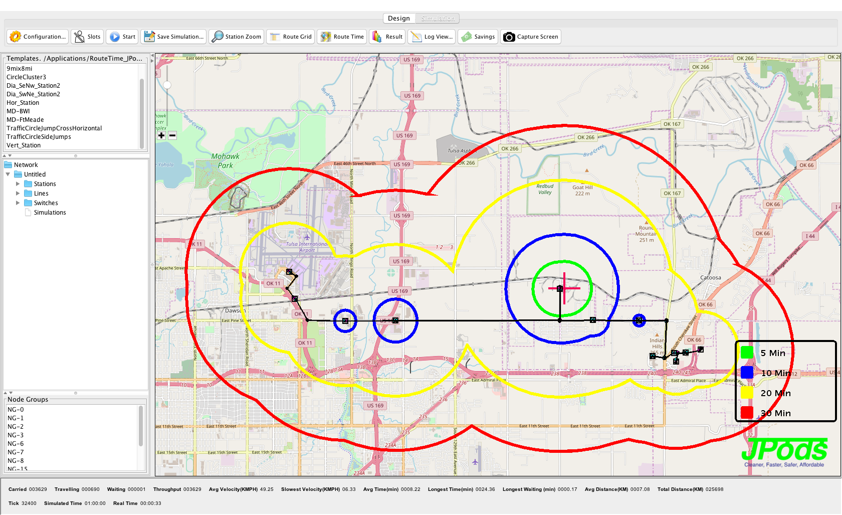Zoom out the map with minus button
This screenshot has width=842, height=515.
(x=172, y=135)
